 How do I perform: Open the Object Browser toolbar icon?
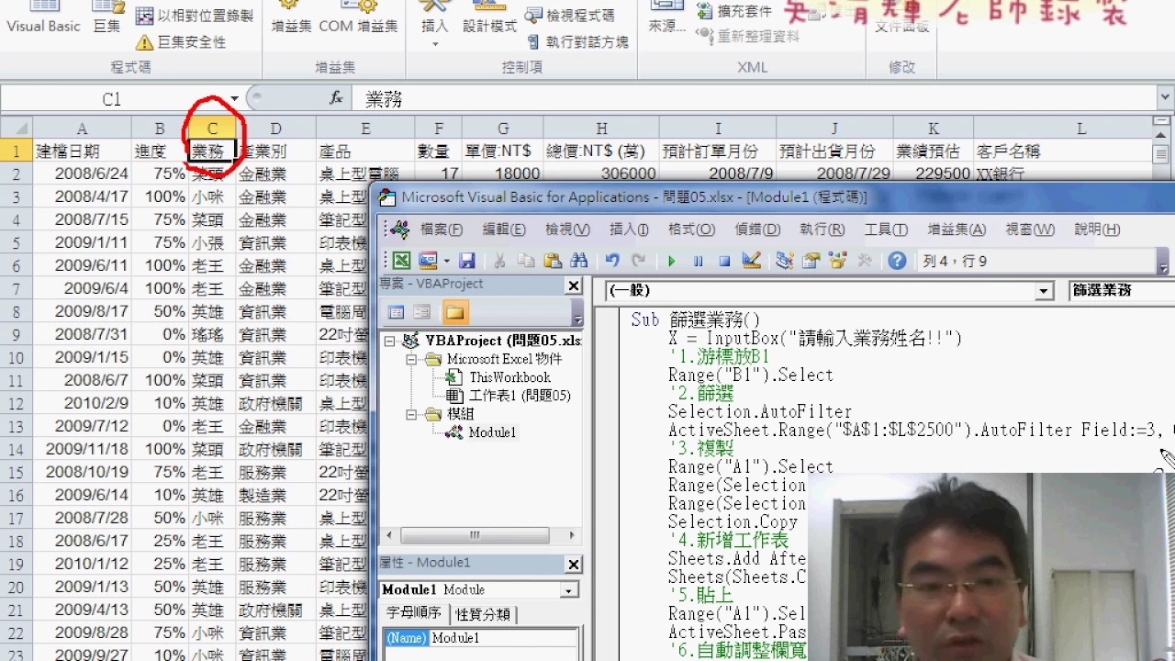coord(837,261)
